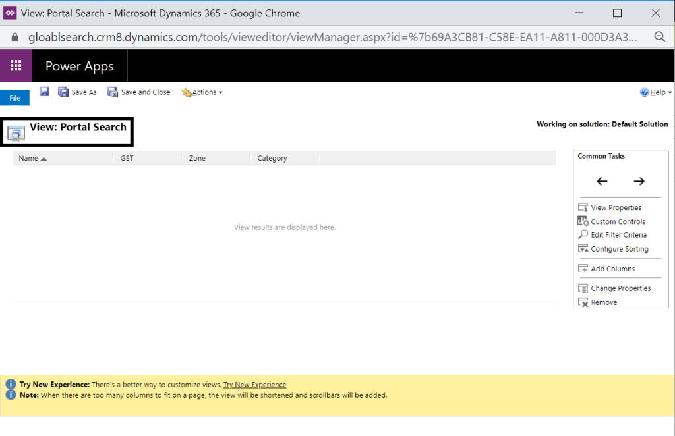Click the browser zoom magnifier icon
The width and height of the screenshot is (675, 436).
pos(659,37)
